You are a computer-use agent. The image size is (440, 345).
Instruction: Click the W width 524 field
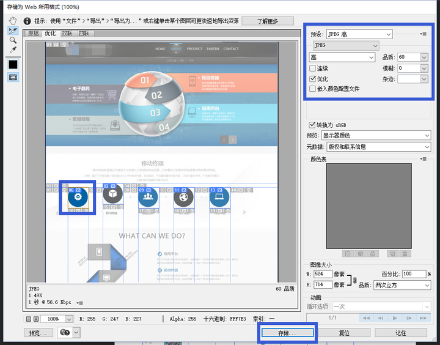(323, 273)
